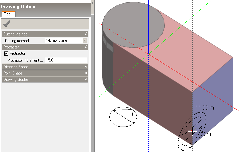This screenshot has height=152, width=239.
Task: Toggle the Protractor checkbox
Action: (x=6, y=53)
